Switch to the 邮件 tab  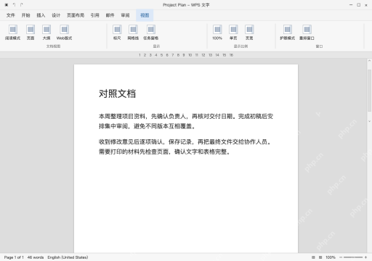click(x=110, y=15)
